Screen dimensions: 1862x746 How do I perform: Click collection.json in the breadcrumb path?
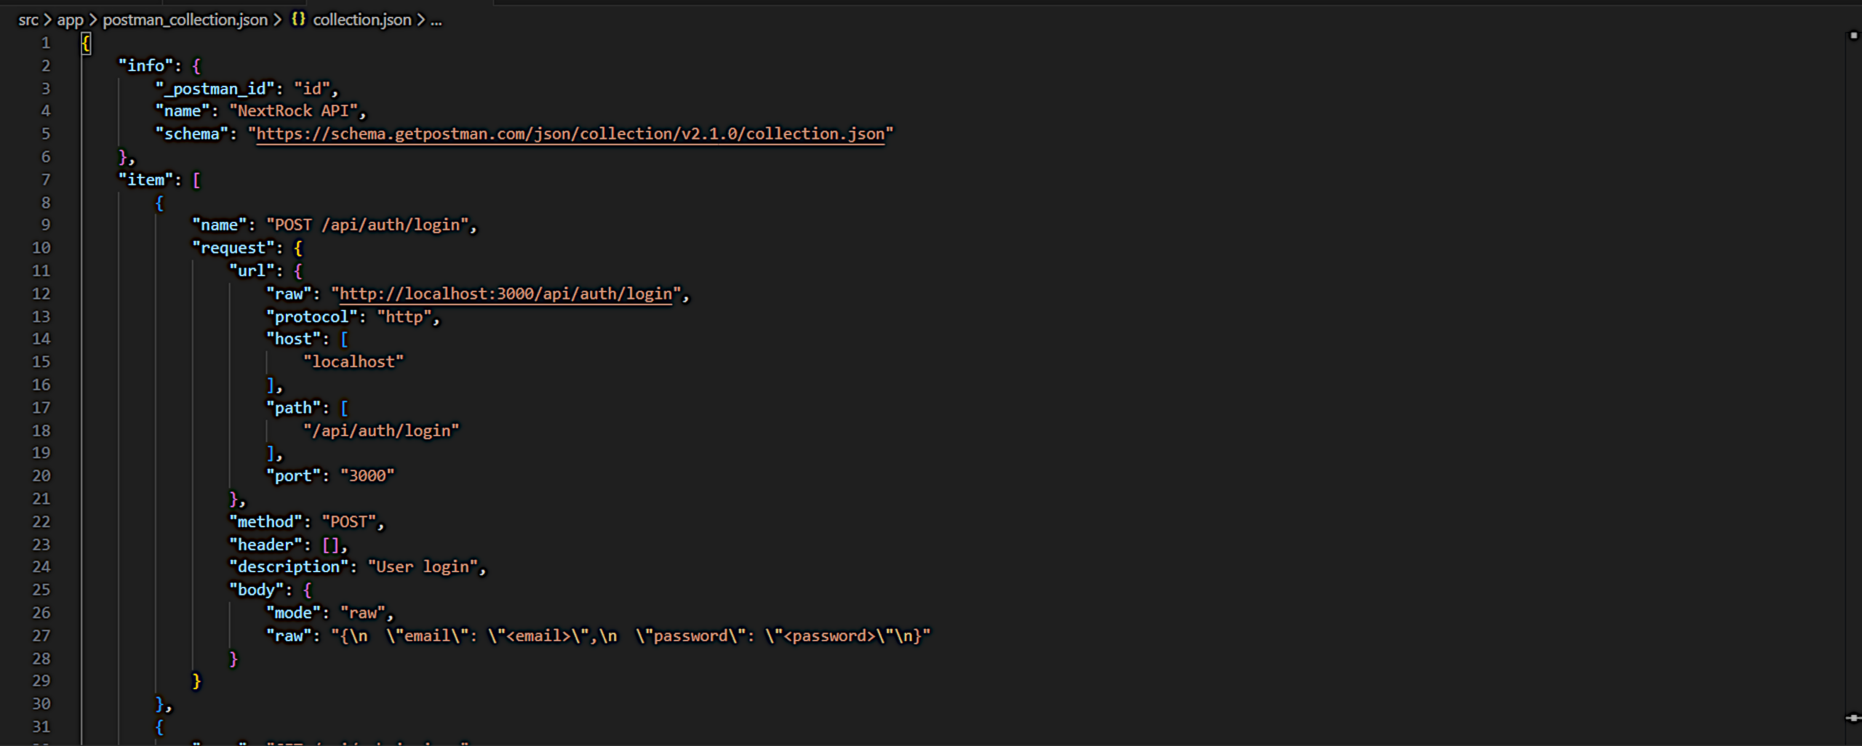point(361,20)
